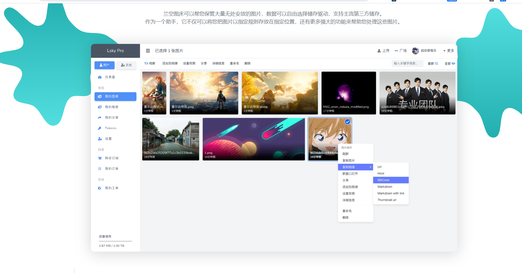This screenshot has width=522, height=273.
Task: Expand the copy link submenu arrow
Action: tap(370, 167)
